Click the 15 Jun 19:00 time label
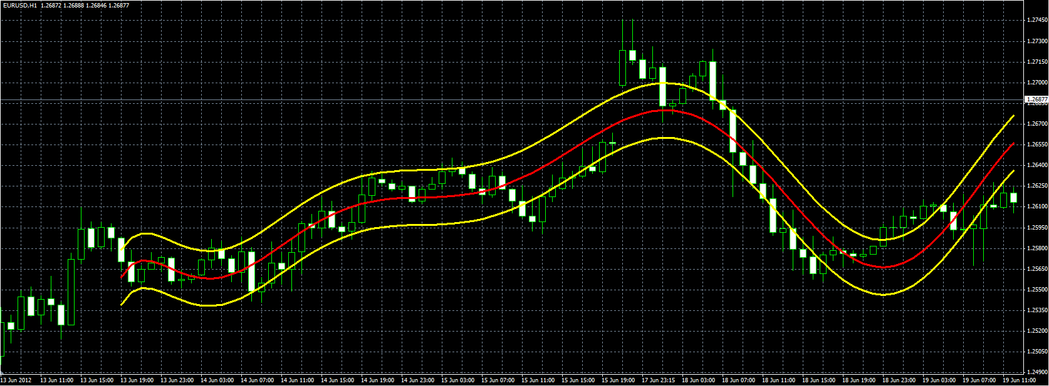The width and height of the screenshot is (1049, 386). [618, 380]
